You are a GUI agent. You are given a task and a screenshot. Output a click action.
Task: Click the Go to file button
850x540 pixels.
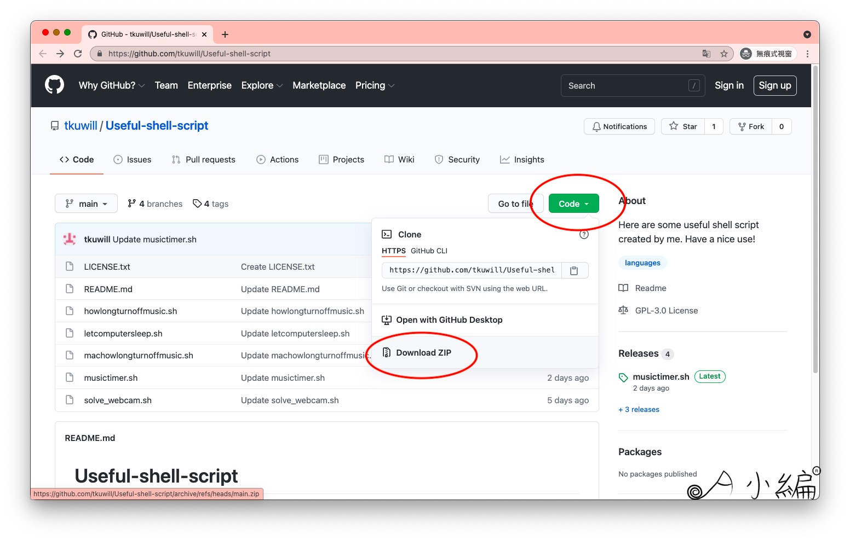click(515, 204)
